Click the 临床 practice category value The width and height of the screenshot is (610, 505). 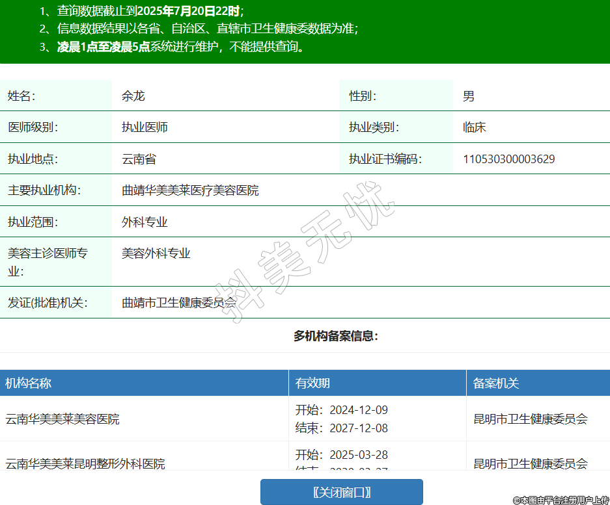click(474, 127)
